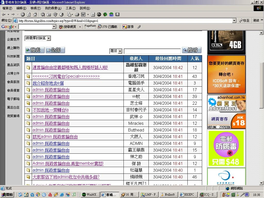The height and width of the screenshot is (198, 264).
Task: Edit with Word toolbar icon
Action: pyautogui.click(x=83, y=14)
